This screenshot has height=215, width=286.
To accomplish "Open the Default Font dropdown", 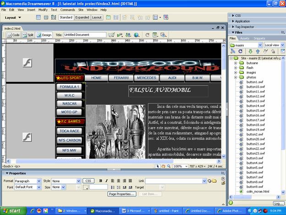I will 39,187.
